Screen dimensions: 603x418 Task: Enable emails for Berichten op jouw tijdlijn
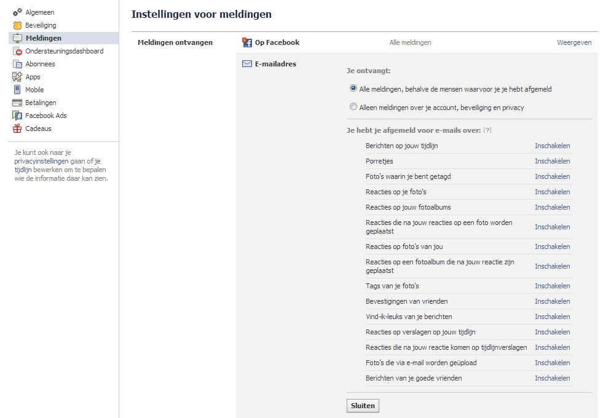tap(552, 146)
